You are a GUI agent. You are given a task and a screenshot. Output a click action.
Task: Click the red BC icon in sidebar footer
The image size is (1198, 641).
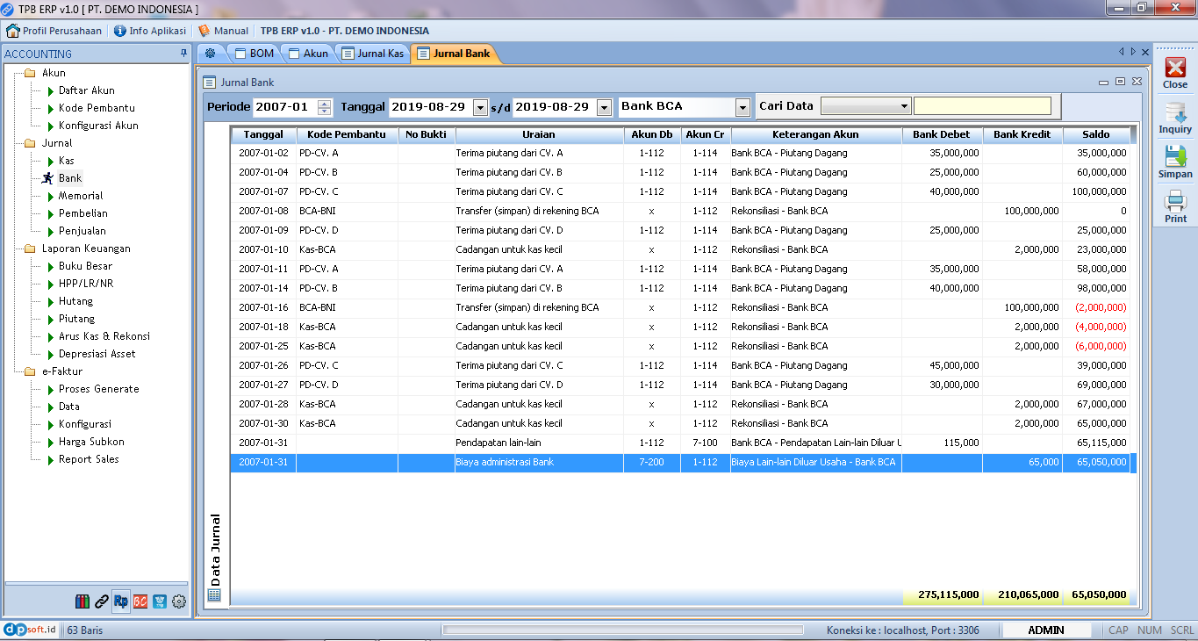tap(140, 601)
